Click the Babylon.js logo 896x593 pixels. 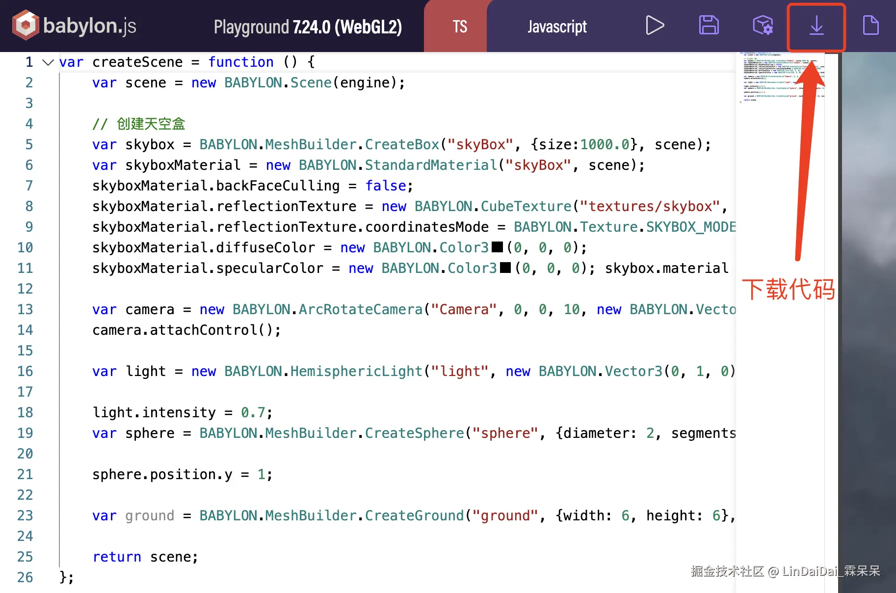pos(74,26)
